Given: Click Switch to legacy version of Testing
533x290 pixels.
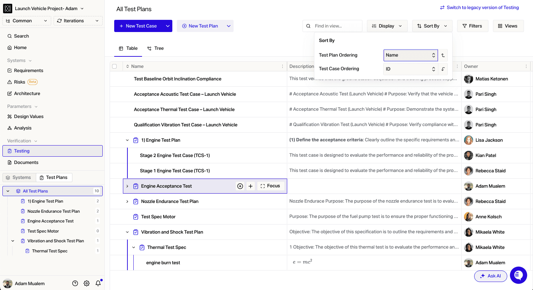Looking at the screenshot, I should point(479,8).
